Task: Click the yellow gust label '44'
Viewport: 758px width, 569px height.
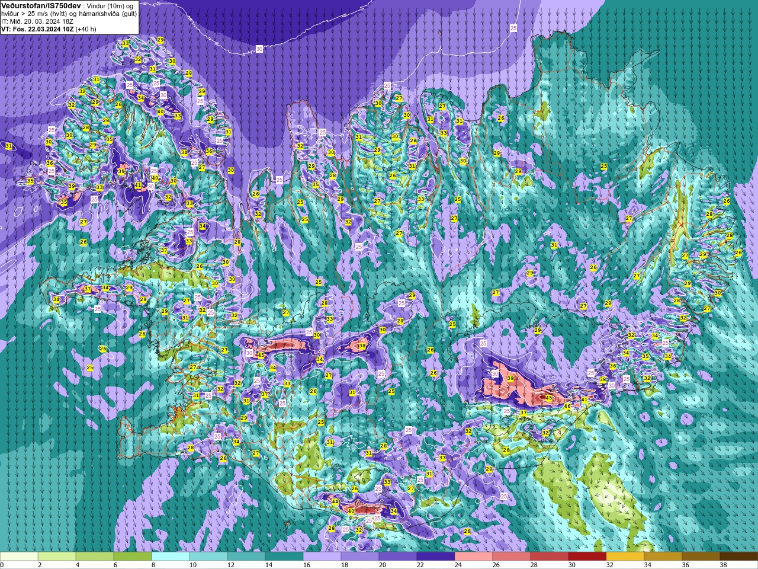Action: (x=335, y=501)
